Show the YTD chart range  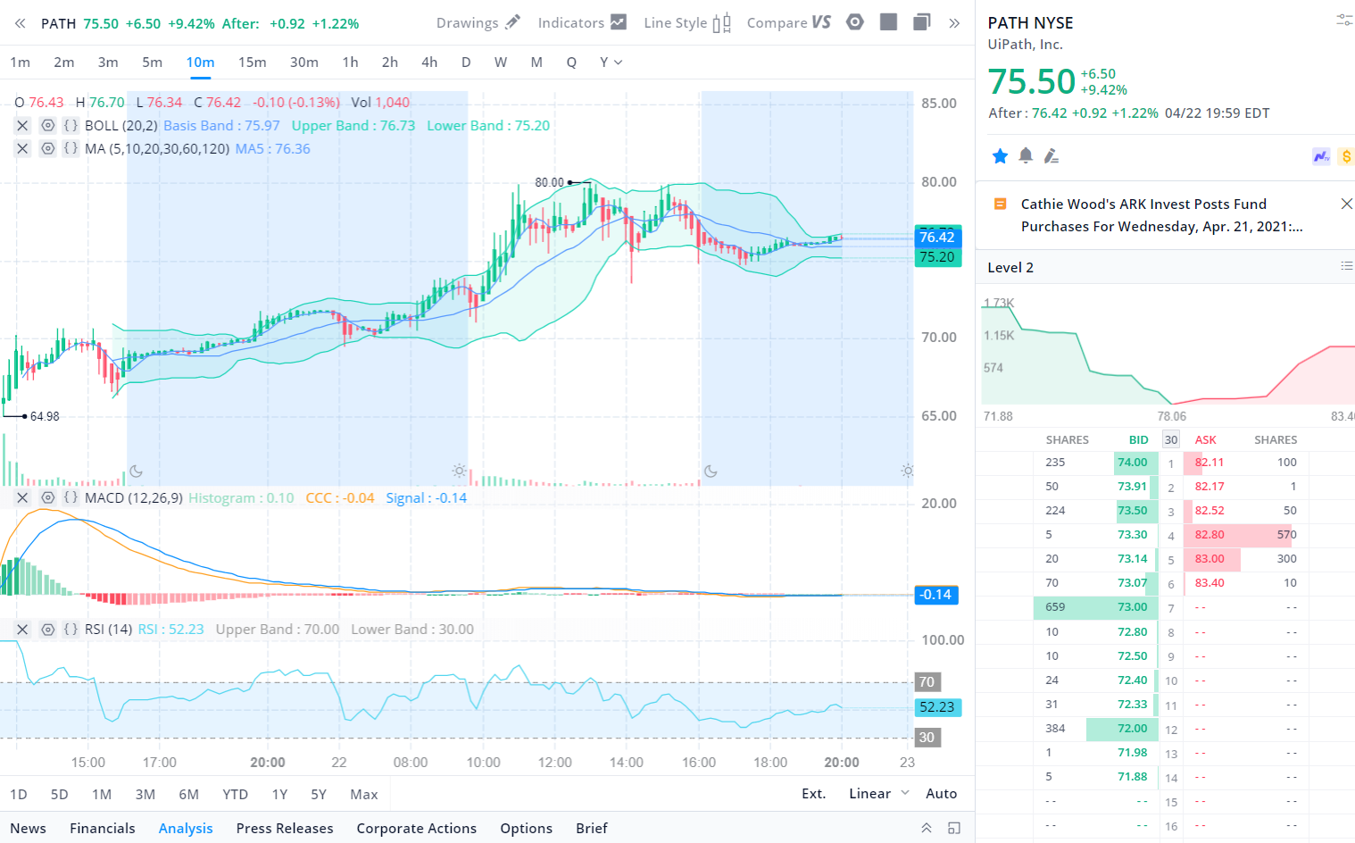236,795
